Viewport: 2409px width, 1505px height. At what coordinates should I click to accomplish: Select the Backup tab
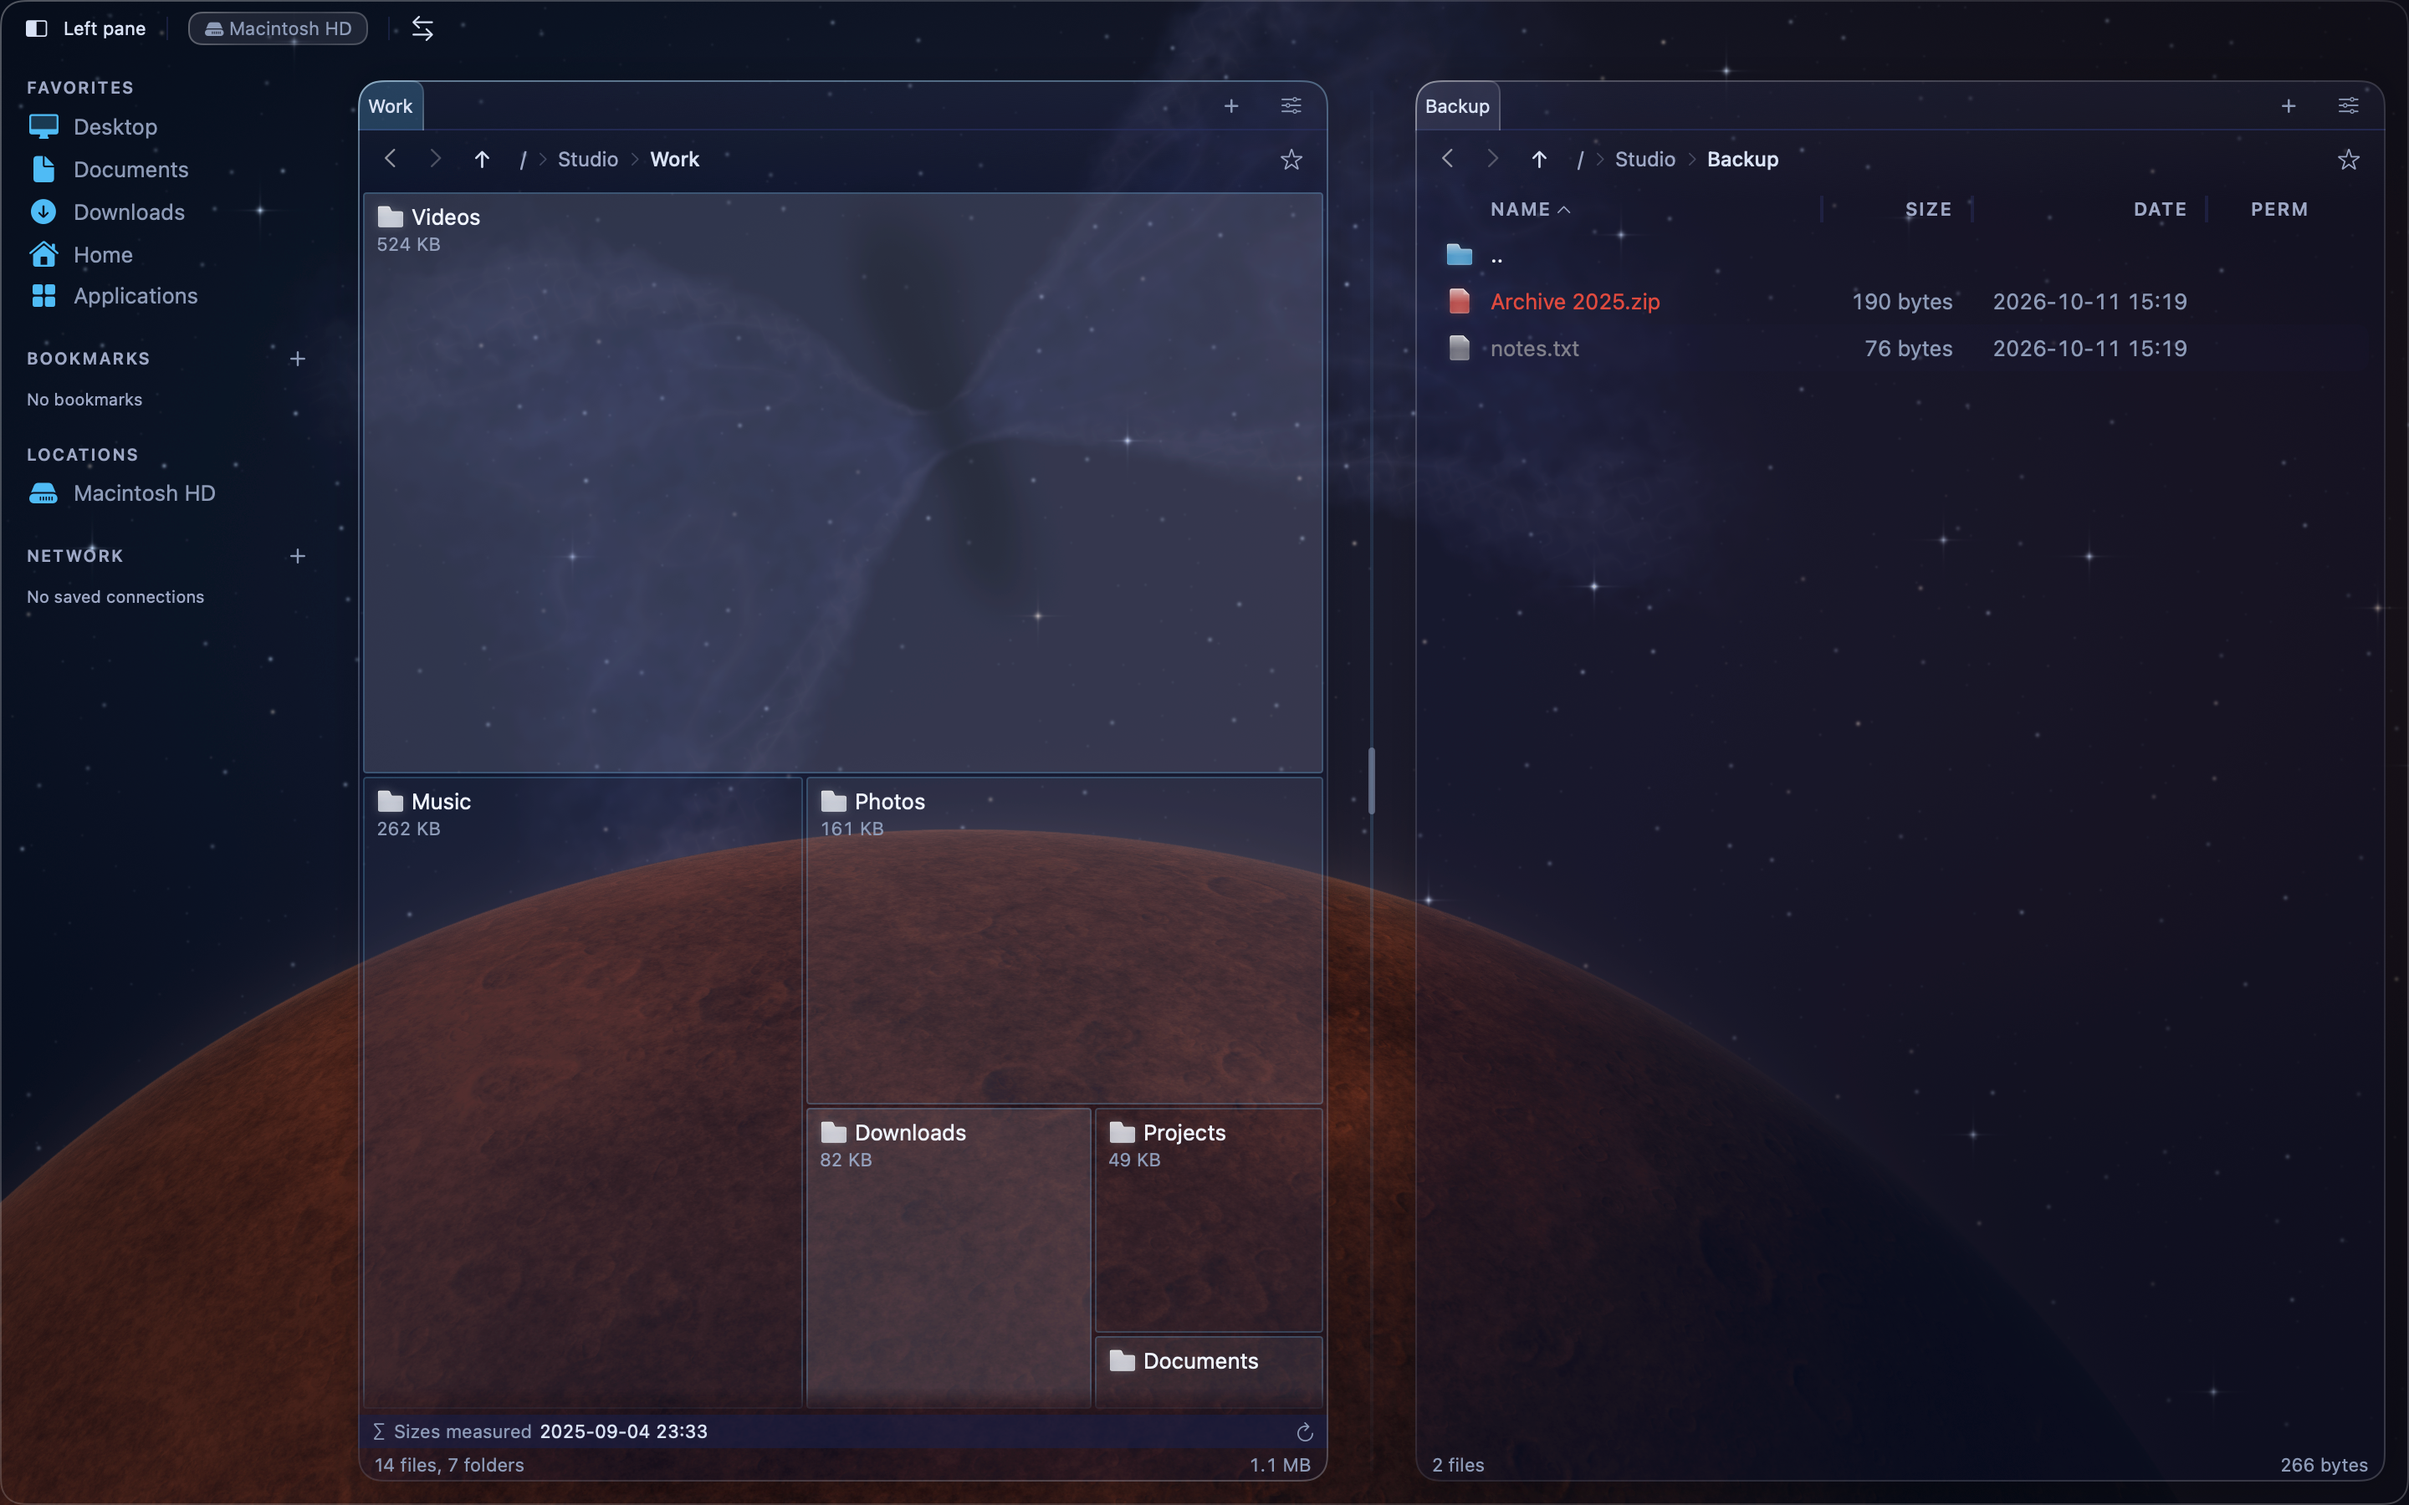click(1456, 106)
